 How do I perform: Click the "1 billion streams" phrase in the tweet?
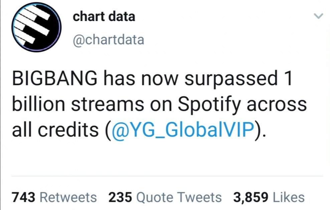point(78,104)
